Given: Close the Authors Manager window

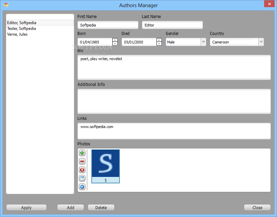Looking at the screenshot, I should coord(269,4).
